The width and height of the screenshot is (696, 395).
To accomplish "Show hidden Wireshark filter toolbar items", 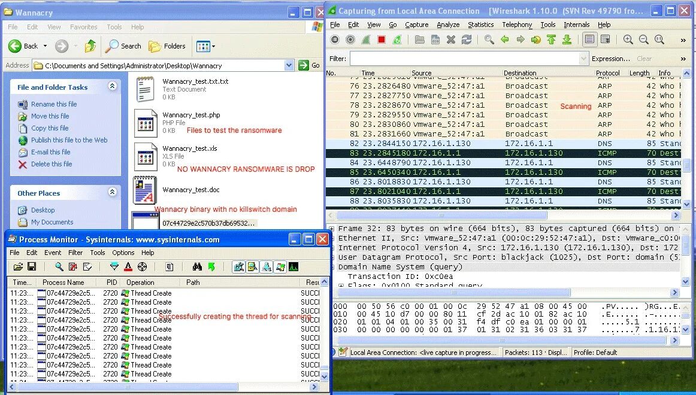I will pyautogui.click(x=683, y=59).
